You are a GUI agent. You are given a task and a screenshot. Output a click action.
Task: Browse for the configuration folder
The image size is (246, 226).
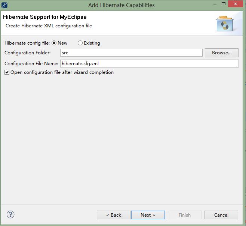coord(222,53)
